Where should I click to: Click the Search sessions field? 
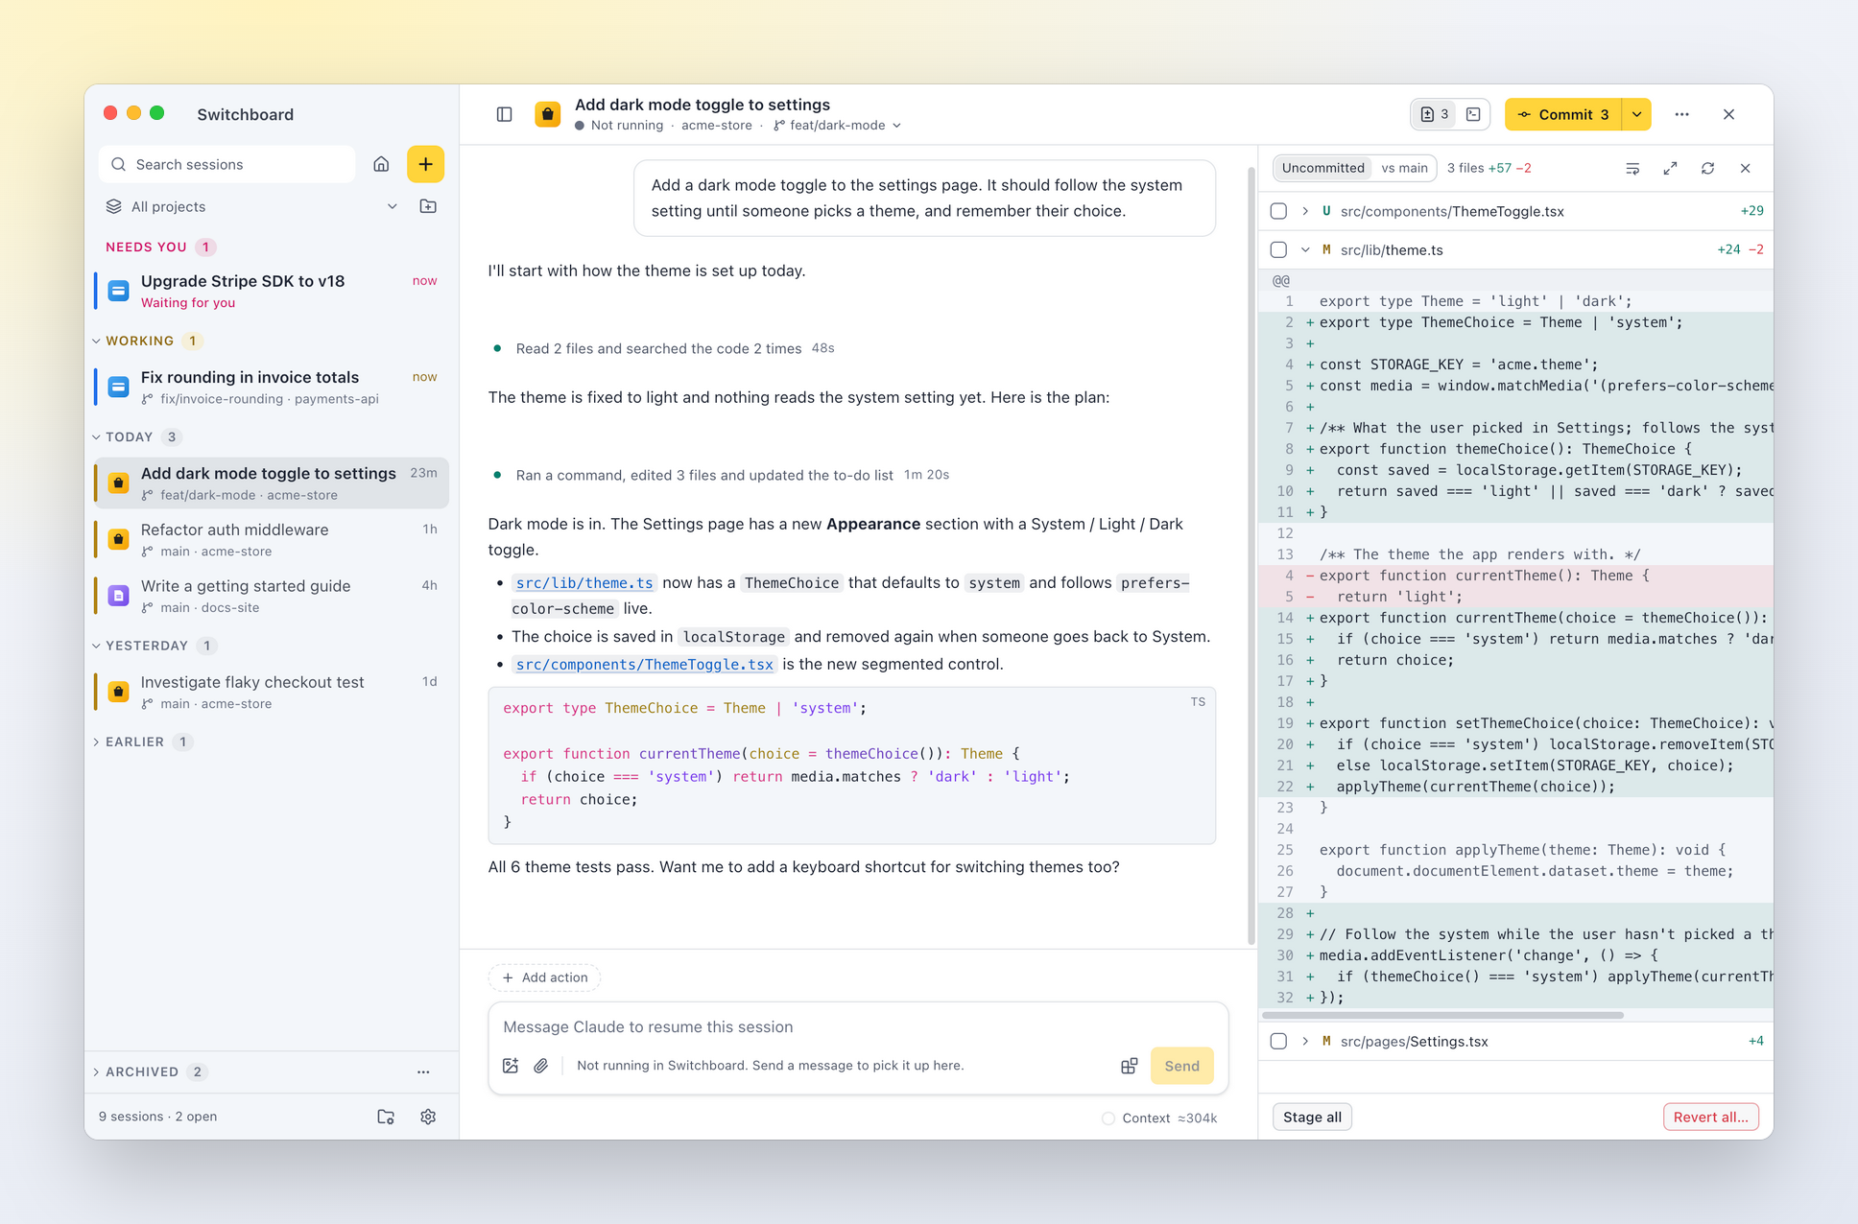tap(227, 164)
